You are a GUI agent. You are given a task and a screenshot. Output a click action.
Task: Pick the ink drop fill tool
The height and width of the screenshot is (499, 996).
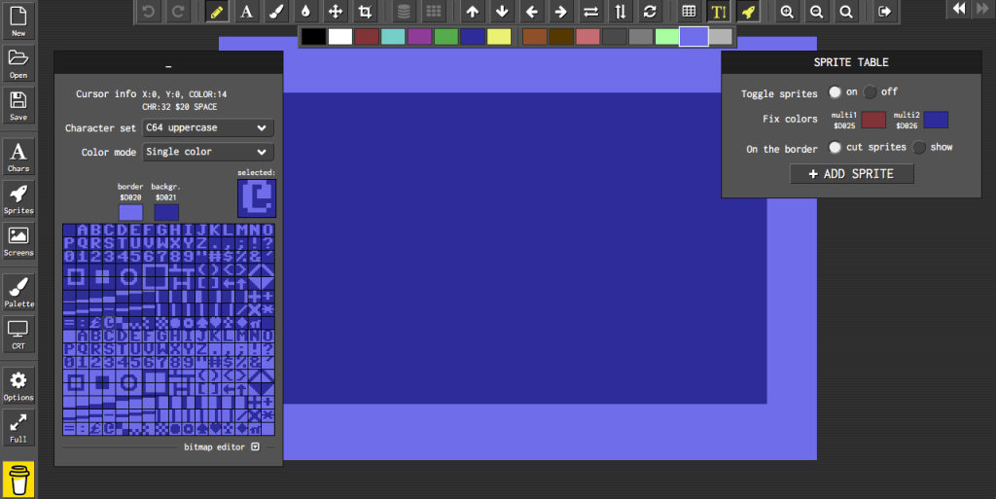305,12
